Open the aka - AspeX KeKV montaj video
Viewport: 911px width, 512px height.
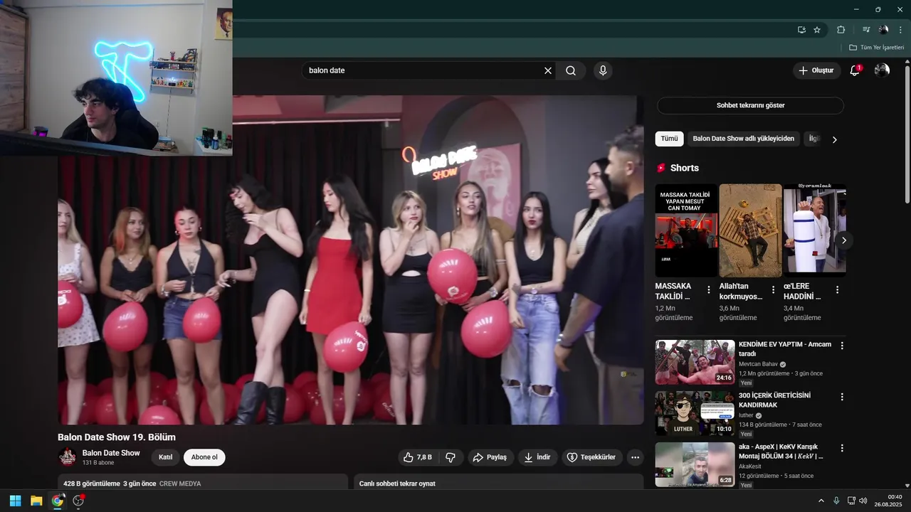click(695, 464)
